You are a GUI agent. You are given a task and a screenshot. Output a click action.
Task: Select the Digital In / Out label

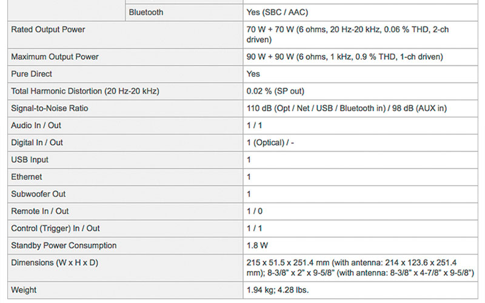pyautogui.click(x=37, y=143)
